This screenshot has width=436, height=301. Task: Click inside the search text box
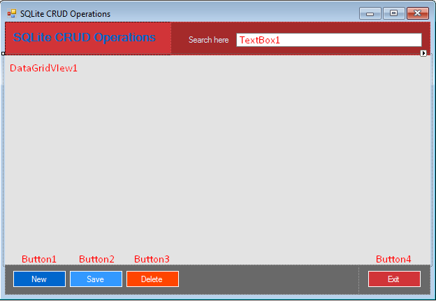[329, 40]
